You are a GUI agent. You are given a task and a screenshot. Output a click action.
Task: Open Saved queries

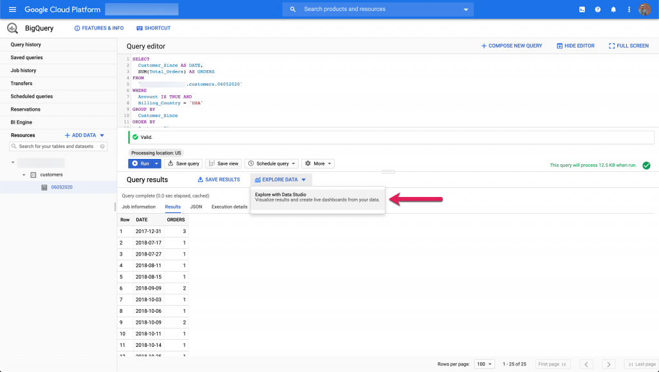pos(26,57)
